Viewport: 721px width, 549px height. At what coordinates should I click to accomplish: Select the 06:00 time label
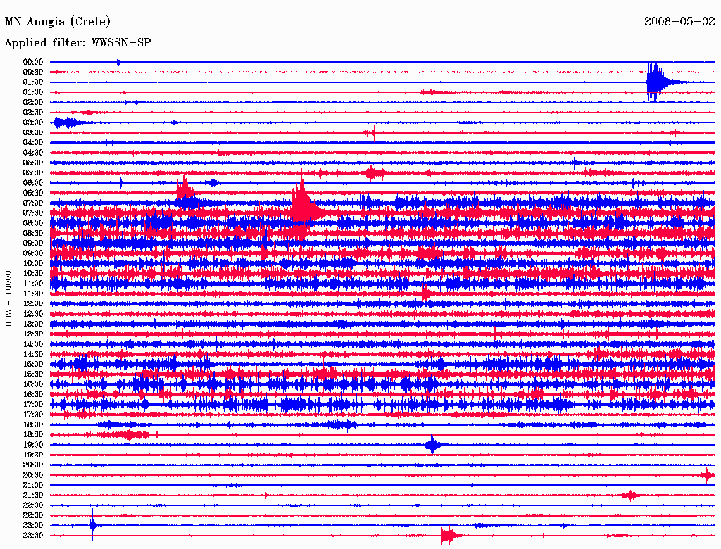coord(33,182)
